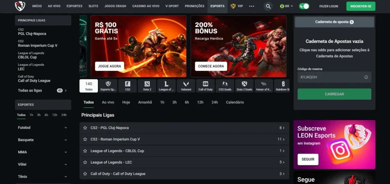The height and width of the screenshot is (184, 390).
Task: Select the 140 Todas category tab
Action: coord(88,86)
